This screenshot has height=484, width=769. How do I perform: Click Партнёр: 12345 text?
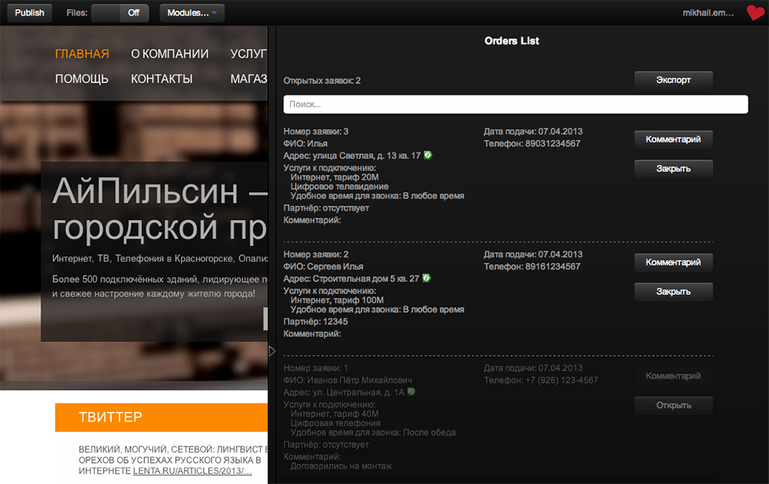point(315,321)
